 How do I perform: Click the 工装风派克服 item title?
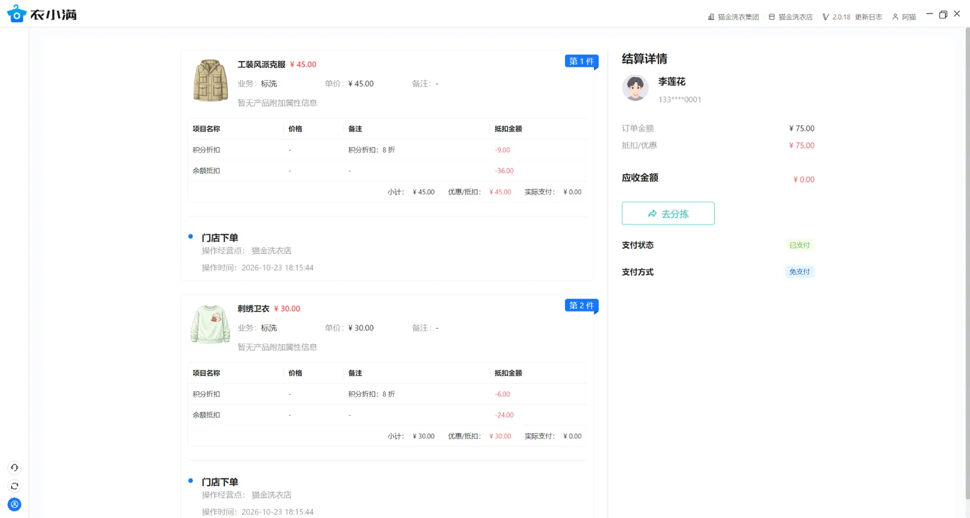click(x=261, y=64)
